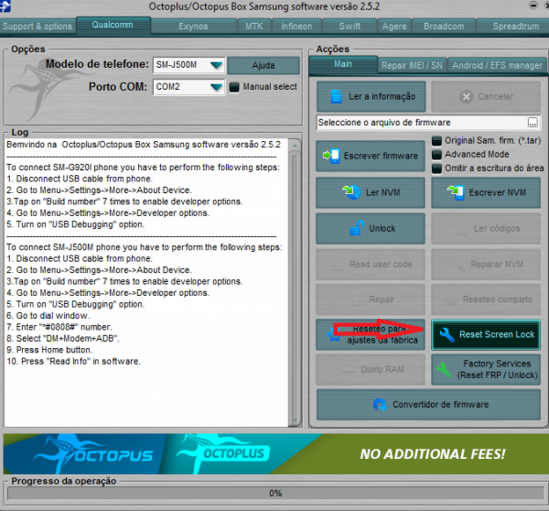Click the Read user code button
The image size is (549, 511).
371,265
